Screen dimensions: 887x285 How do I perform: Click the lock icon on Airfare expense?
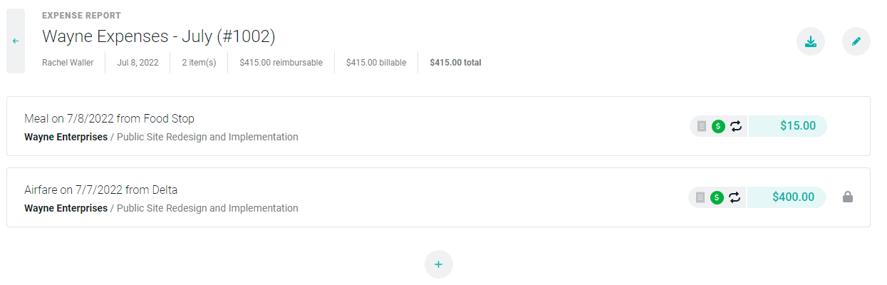tap(848, 197)
